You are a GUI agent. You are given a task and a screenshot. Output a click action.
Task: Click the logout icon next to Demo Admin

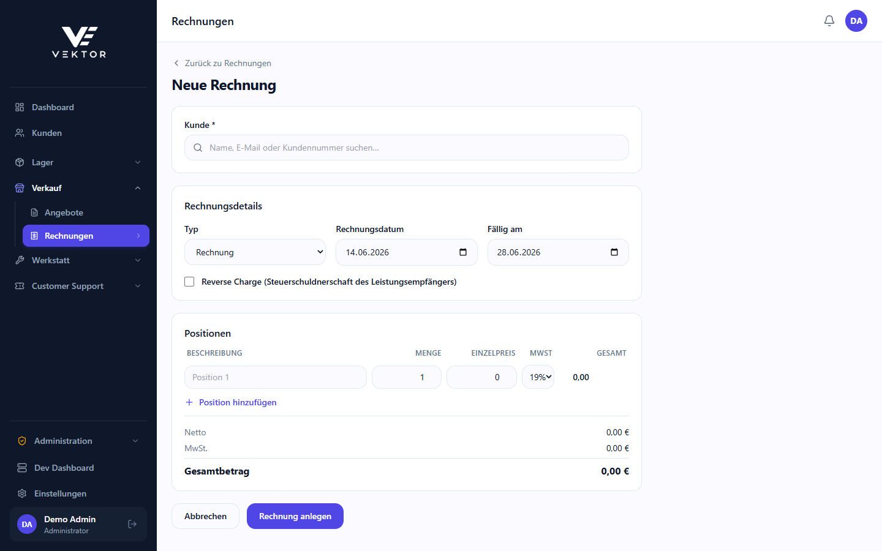pyautogui.click(x=132, y=524)
